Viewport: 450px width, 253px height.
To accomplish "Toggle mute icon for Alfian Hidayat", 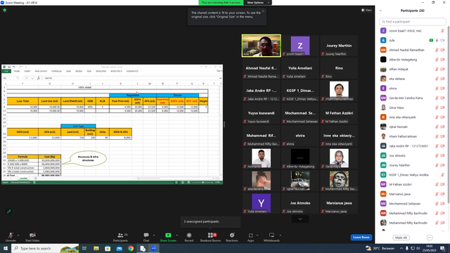I will click(x=437, y=69).
